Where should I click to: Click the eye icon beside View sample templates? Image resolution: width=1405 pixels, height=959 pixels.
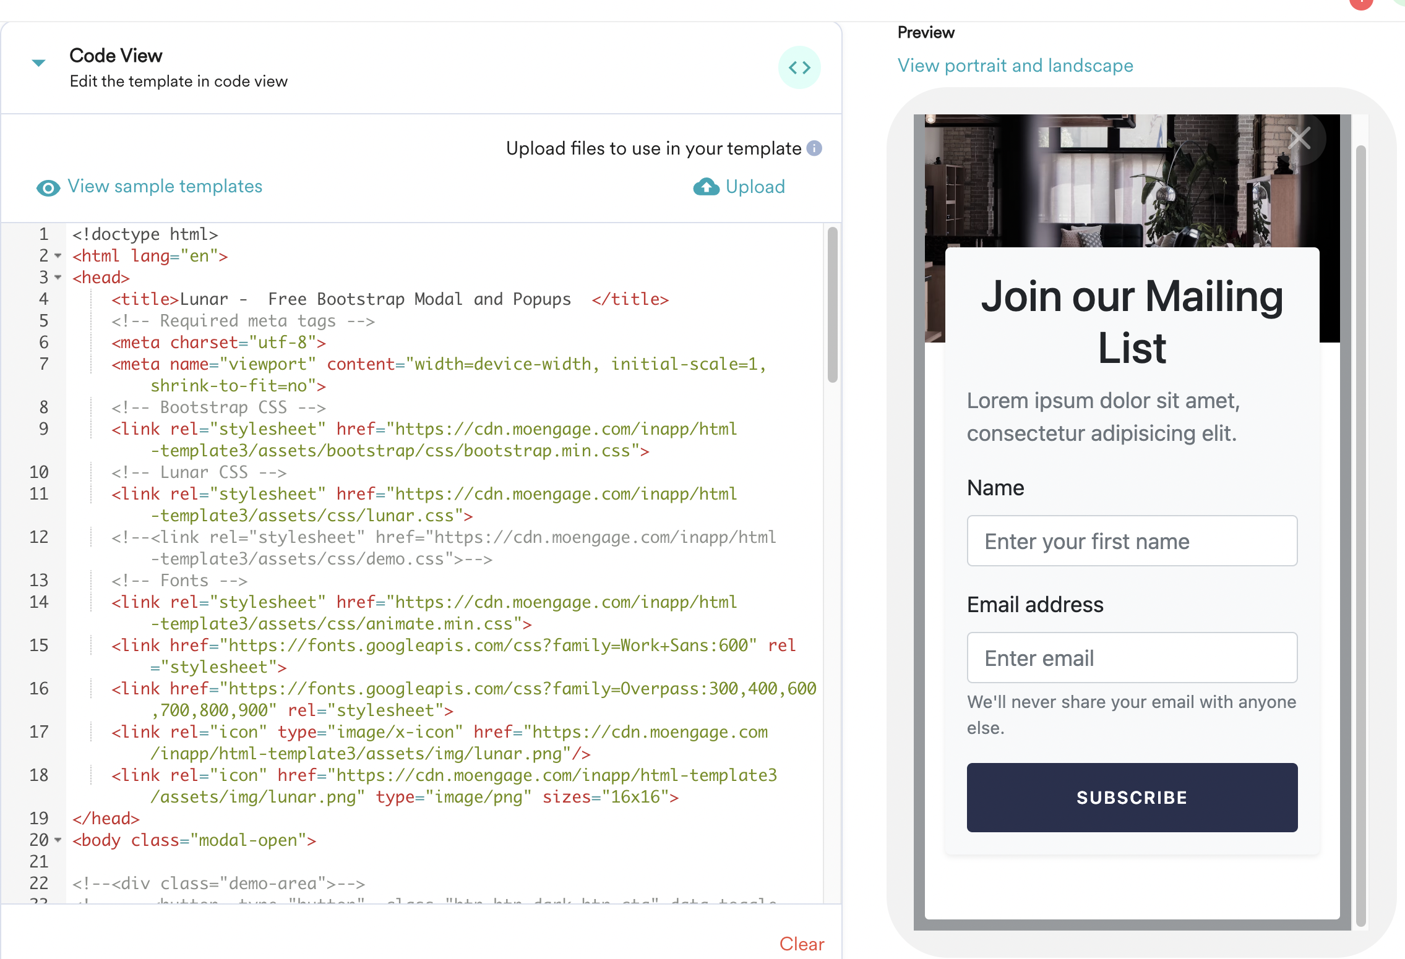[48, 187]
